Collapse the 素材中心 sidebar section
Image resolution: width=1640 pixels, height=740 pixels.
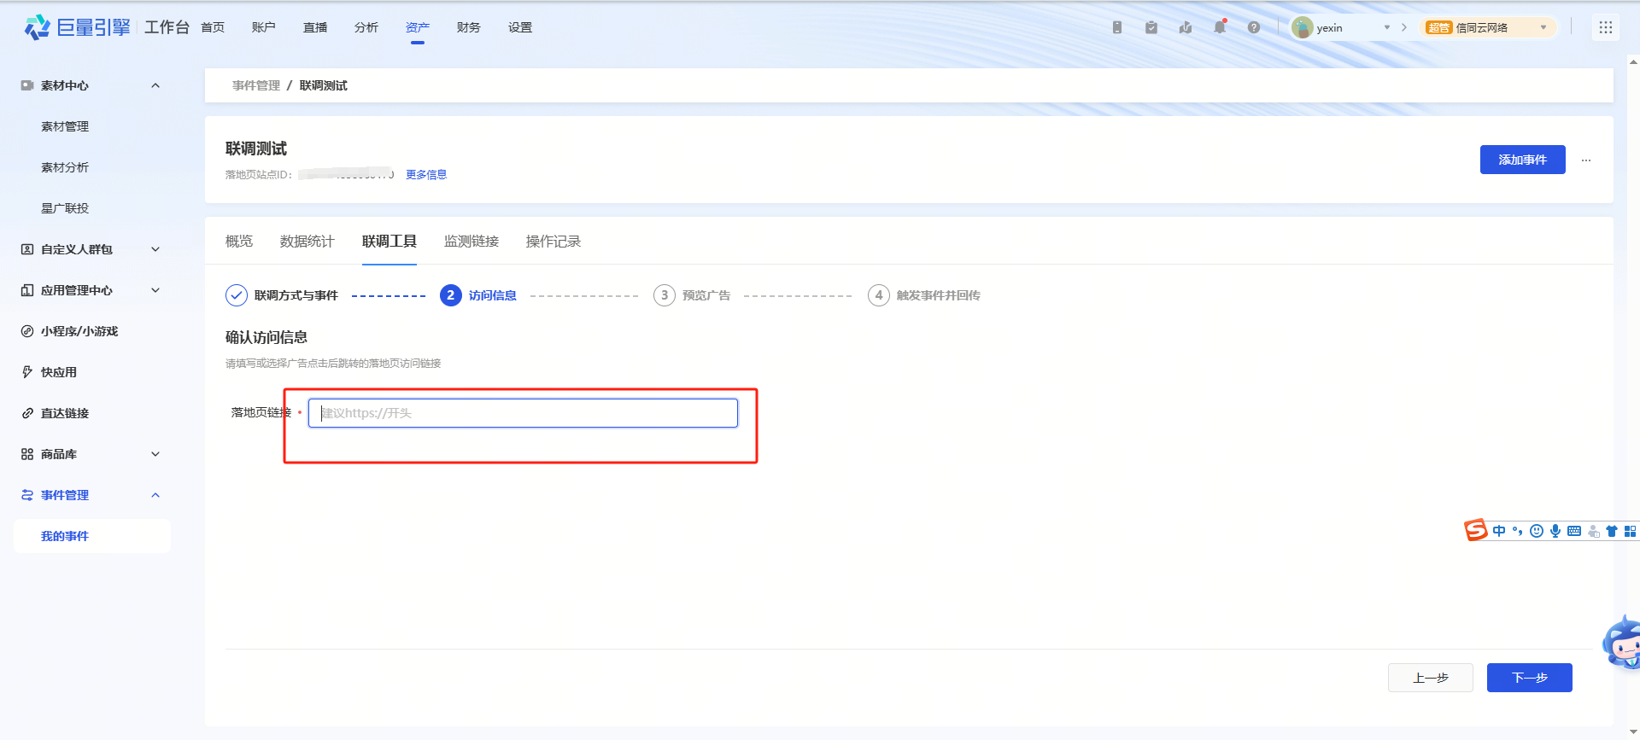155,85
